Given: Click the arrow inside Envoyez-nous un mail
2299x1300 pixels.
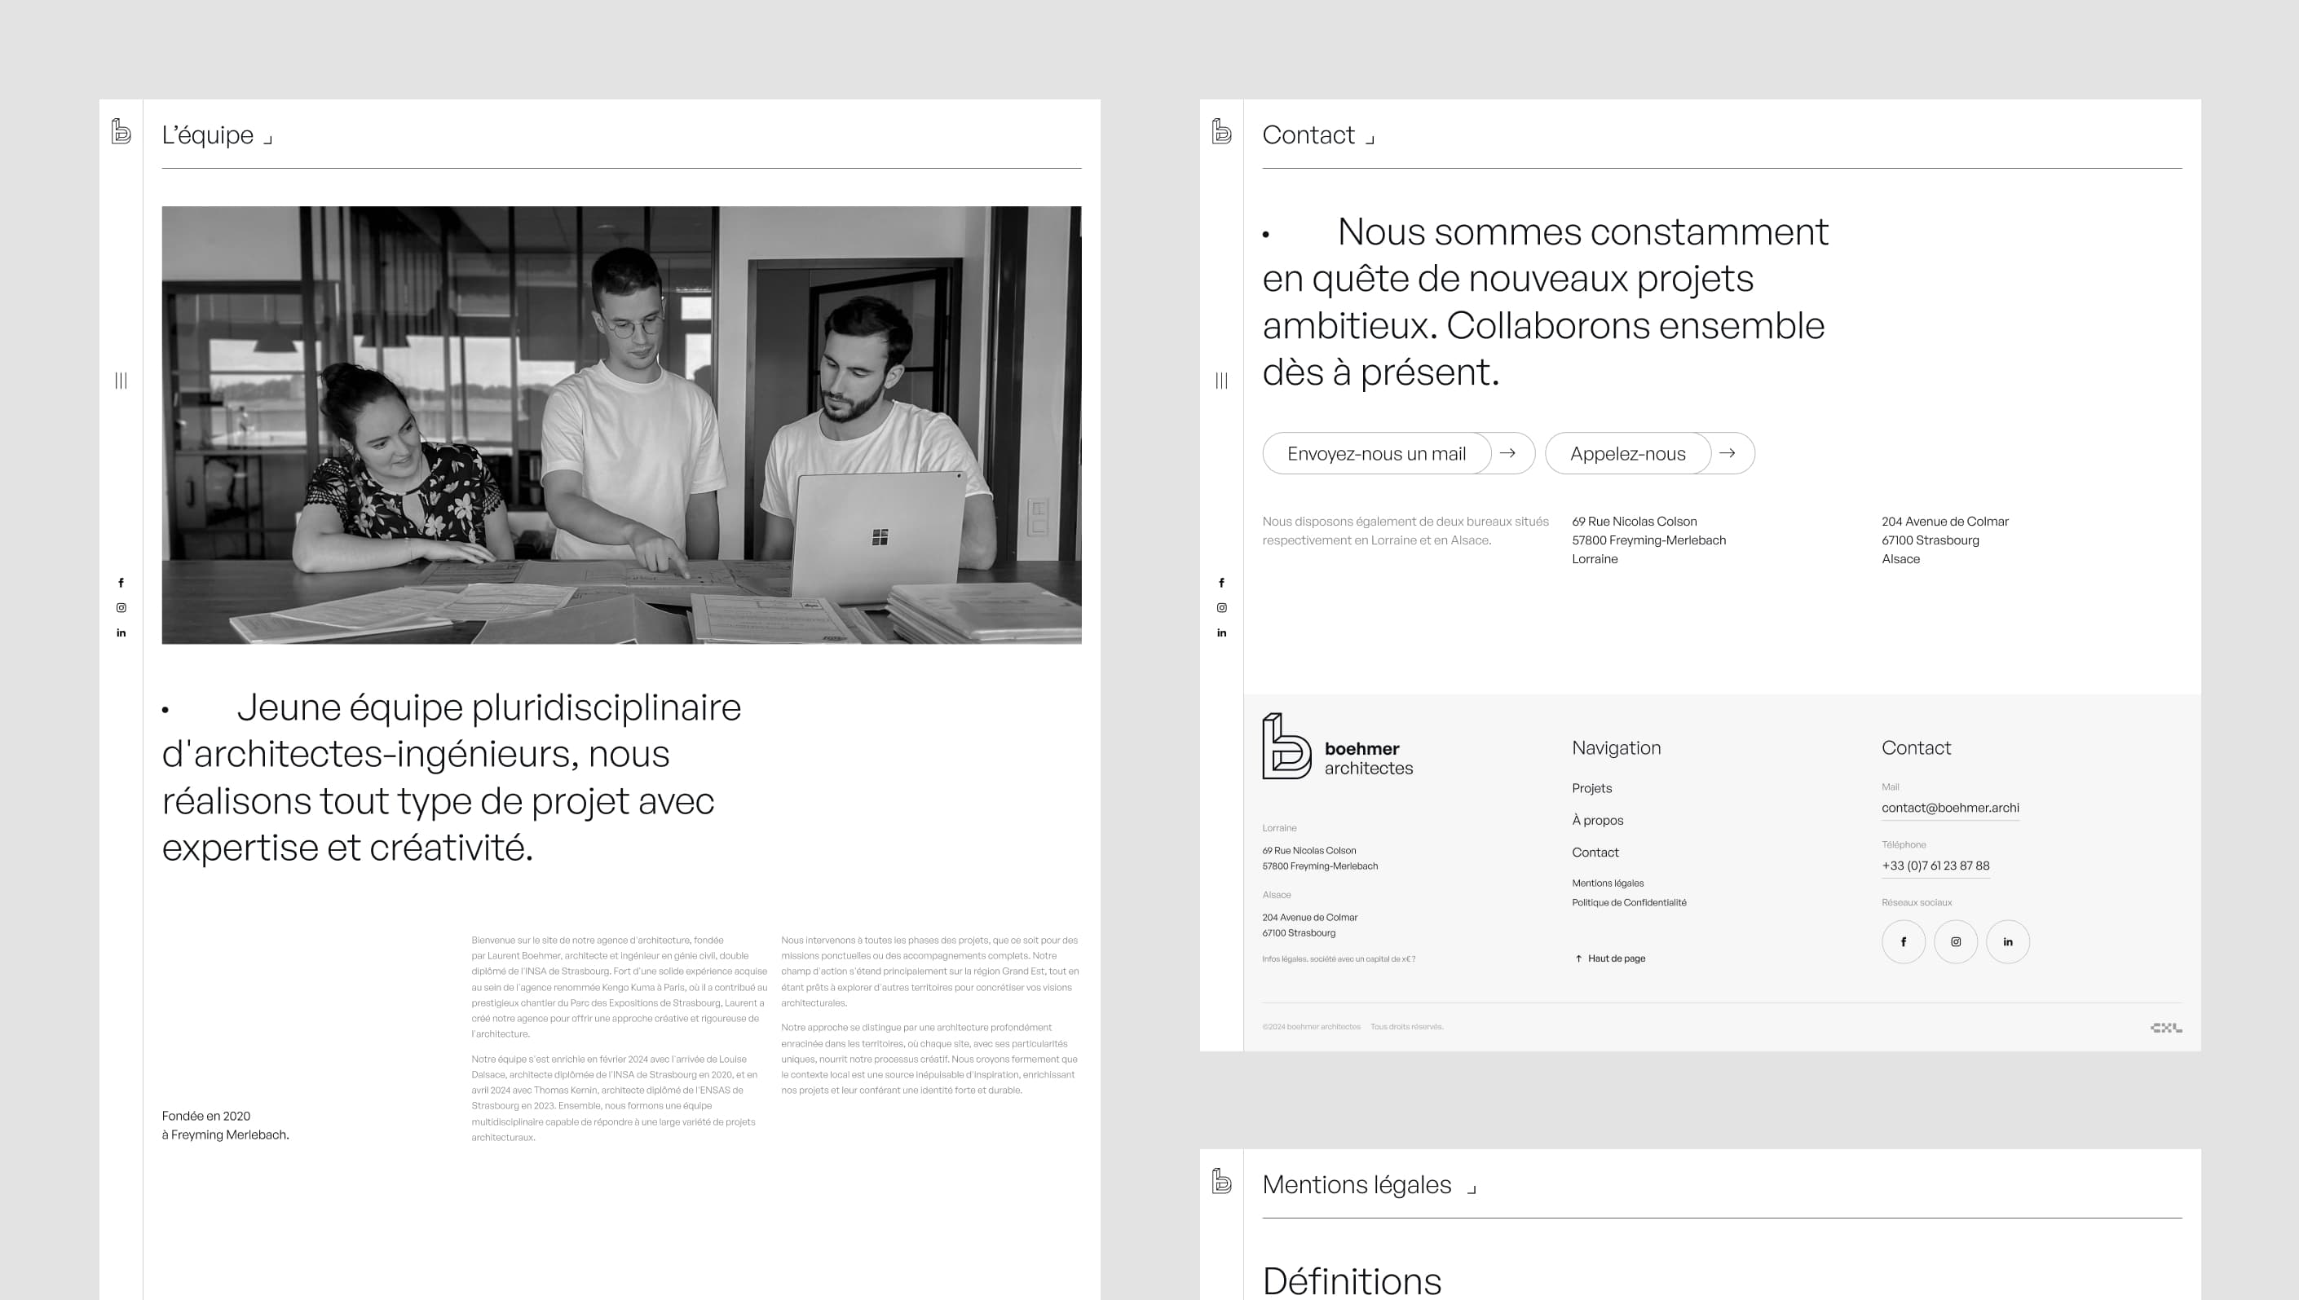Looking at the screenshot, I should coord(1510,452).
